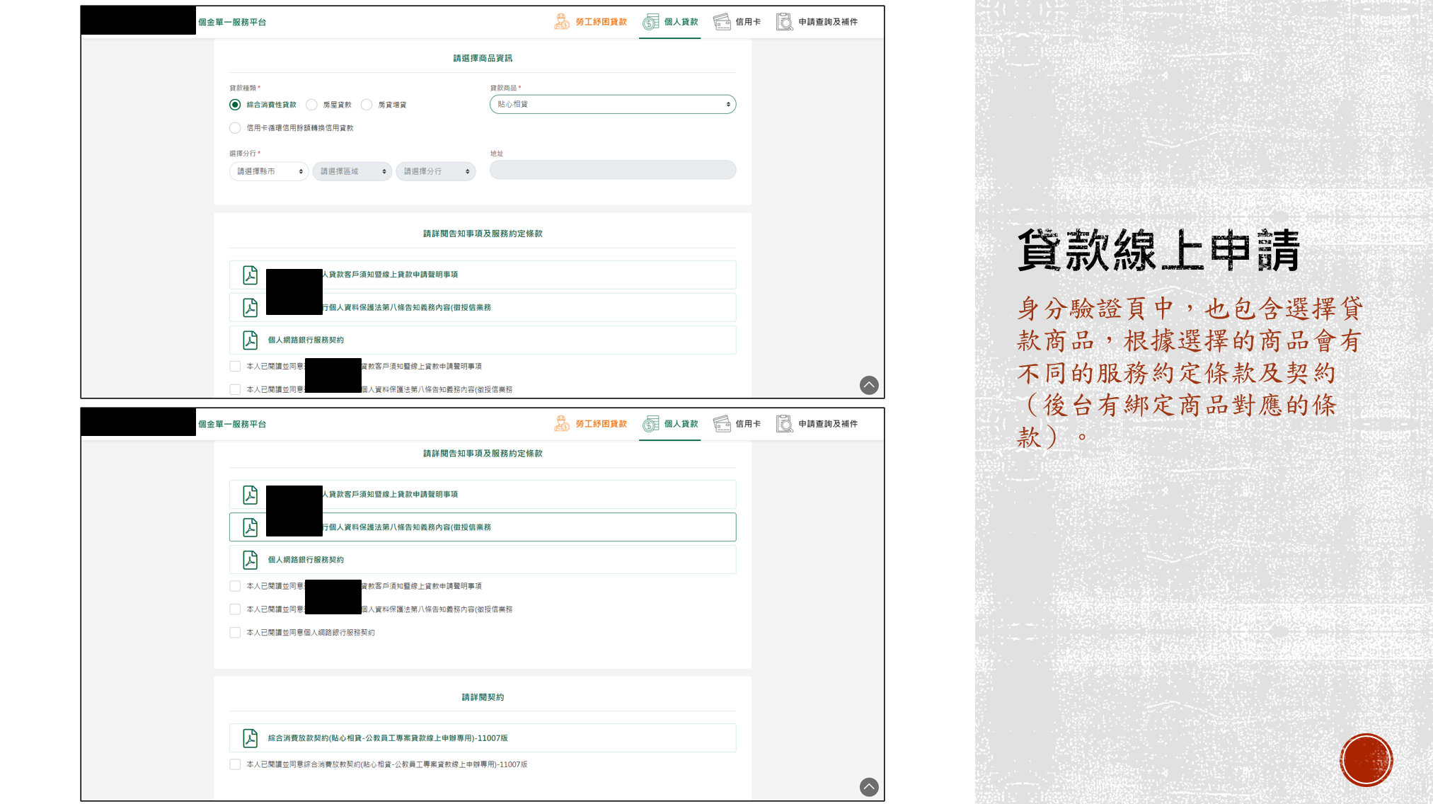The width and height of the screenshot is (1433, 804).
Task: Click the 貸款種類 field label
Action: click(x=243, y=88)
